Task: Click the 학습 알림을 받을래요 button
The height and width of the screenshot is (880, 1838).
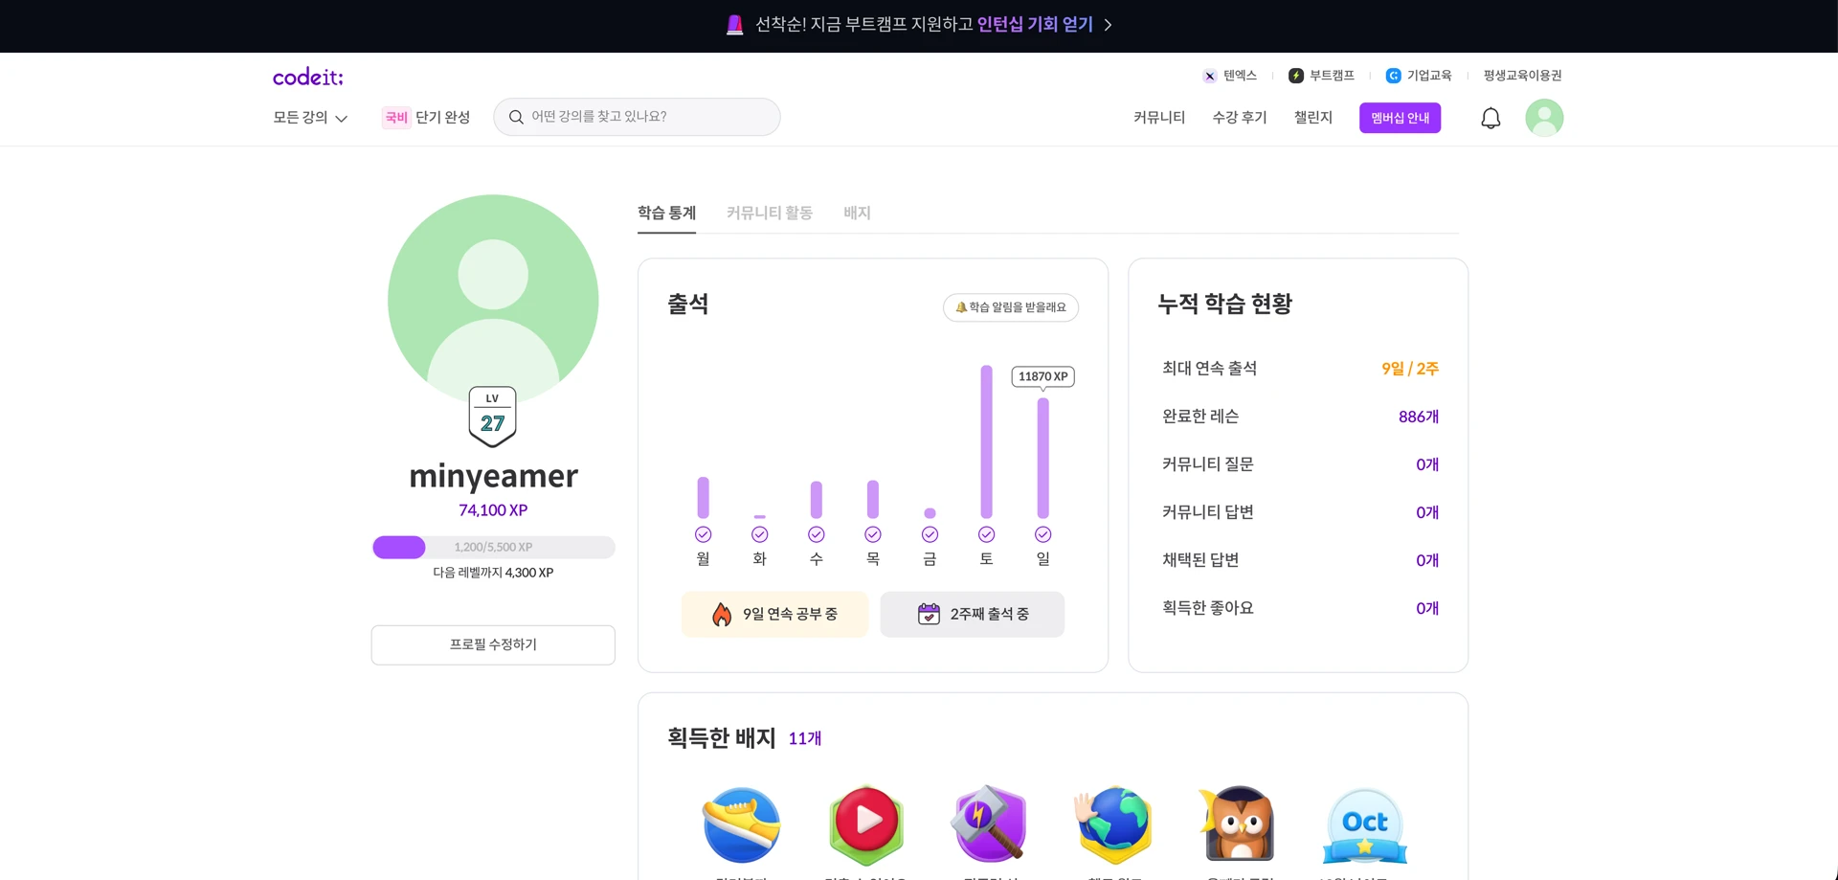Action: 1011,307
